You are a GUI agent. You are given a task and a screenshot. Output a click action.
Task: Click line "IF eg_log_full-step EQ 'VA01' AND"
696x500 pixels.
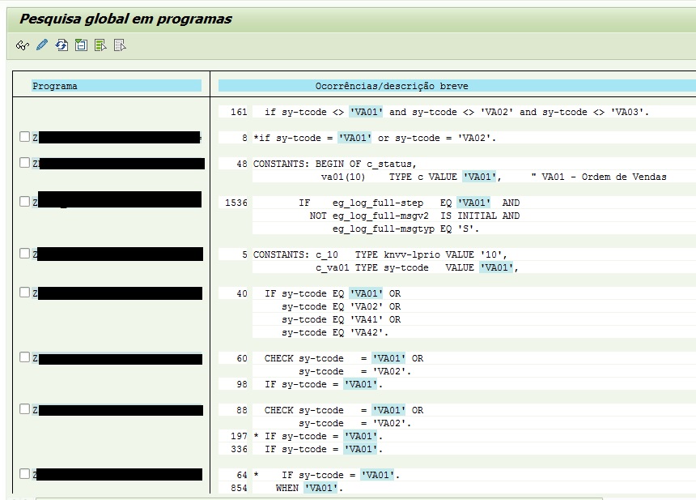409,203
